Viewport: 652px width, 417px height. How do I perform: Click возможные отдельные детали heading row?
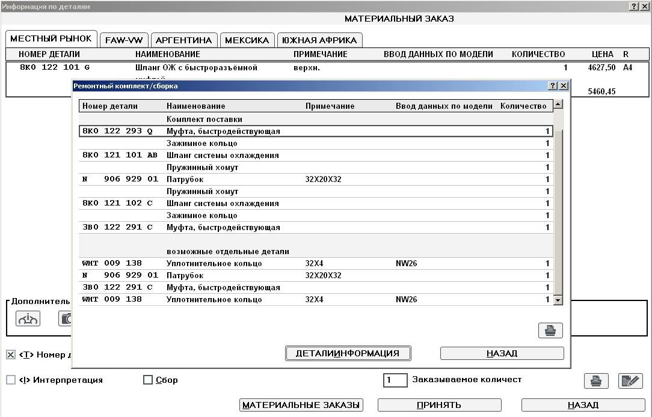316,252
